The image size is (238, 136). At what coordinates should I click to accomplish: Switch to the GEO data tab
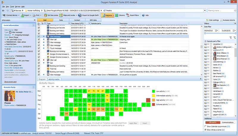tap(93, 20)
